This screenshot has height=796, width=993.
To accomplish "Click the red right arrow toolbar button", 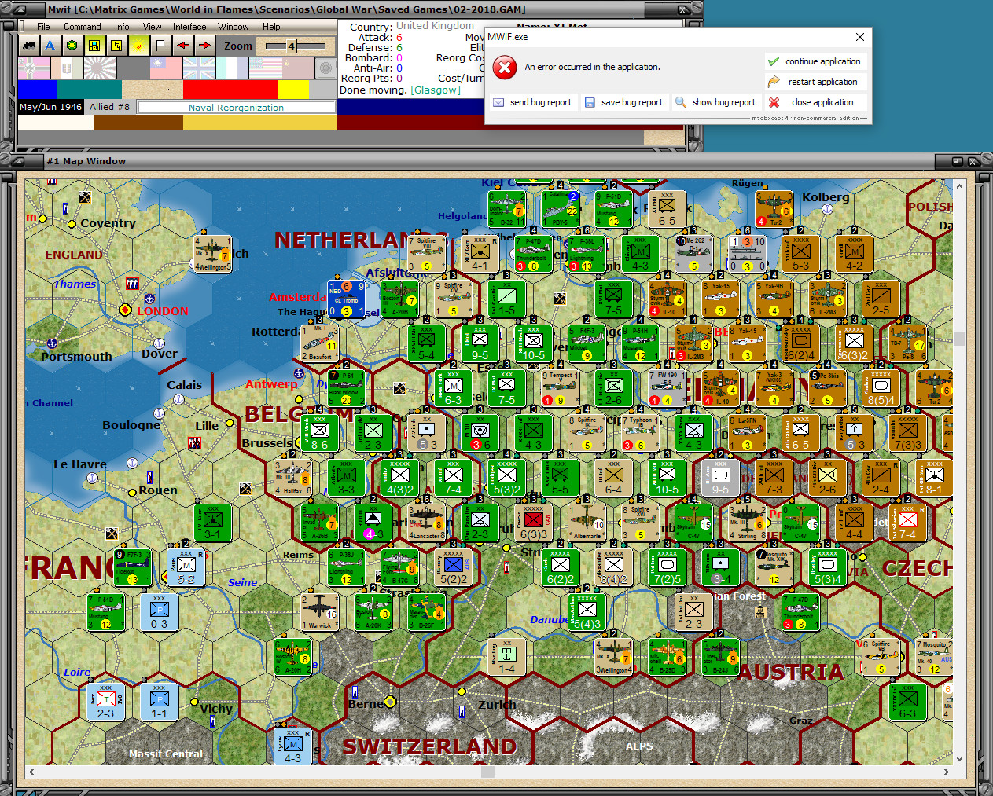I will click(x=204, y=46).
